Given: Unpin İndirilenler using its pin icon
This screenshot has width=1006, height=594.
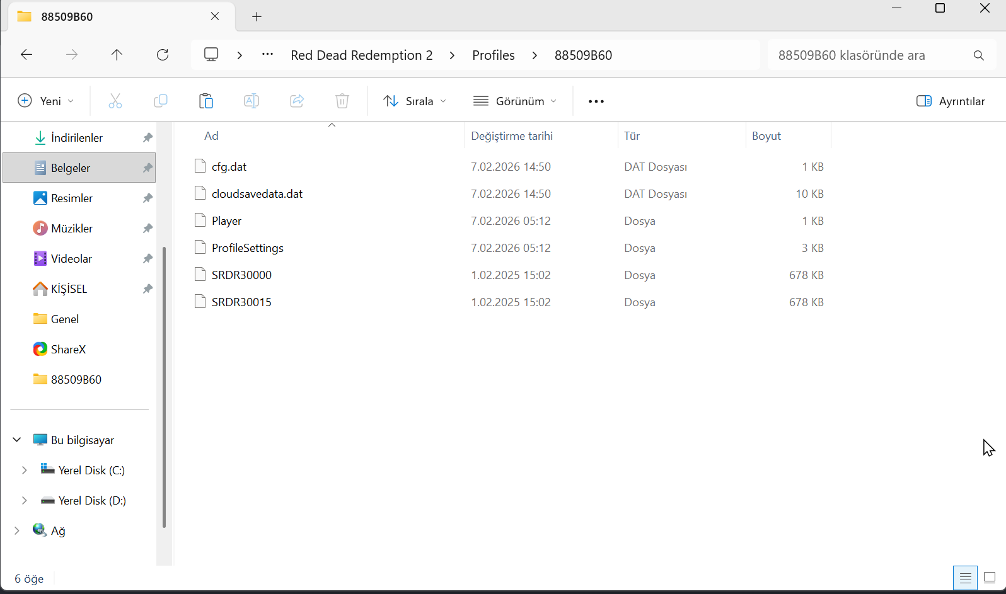Looking at the screenshot, I should 147,137.
